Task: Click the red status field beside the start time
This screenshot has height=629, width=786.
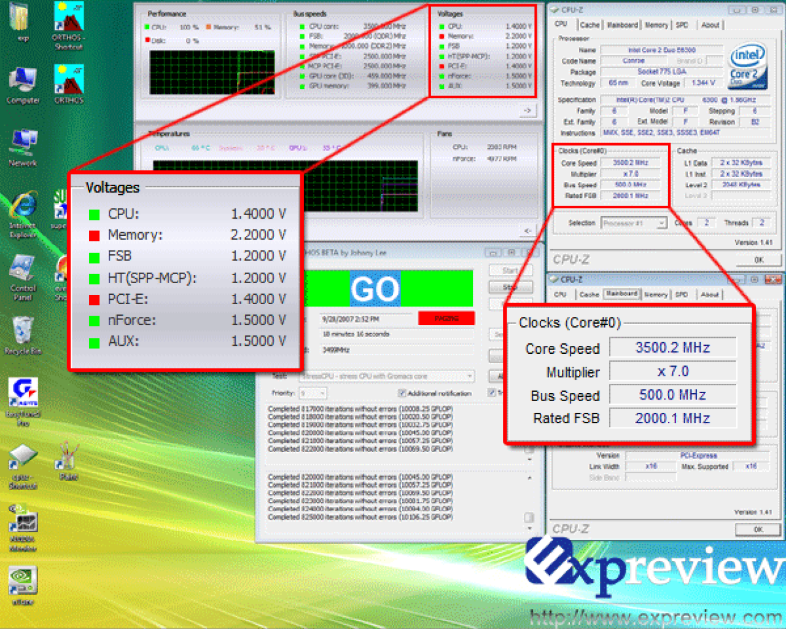Action: 446,318
